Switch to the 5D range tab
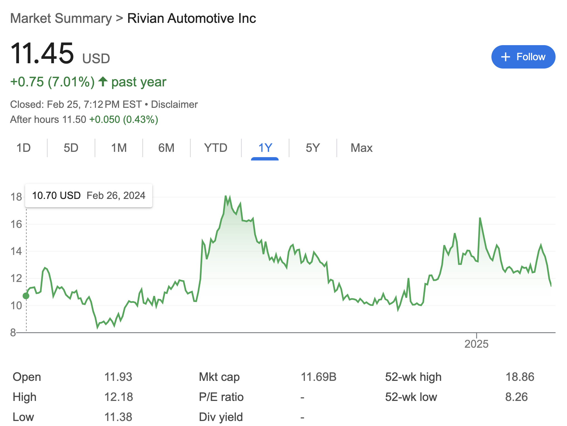 71,148
